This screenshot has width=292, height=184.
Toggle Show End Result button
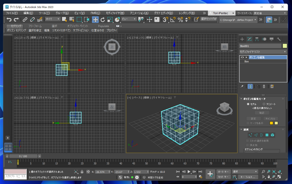(x=250, y=86)
